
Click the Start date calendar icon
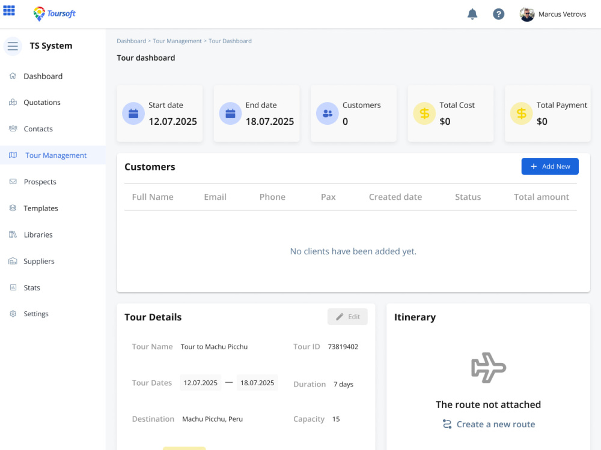tap(133, 113)
